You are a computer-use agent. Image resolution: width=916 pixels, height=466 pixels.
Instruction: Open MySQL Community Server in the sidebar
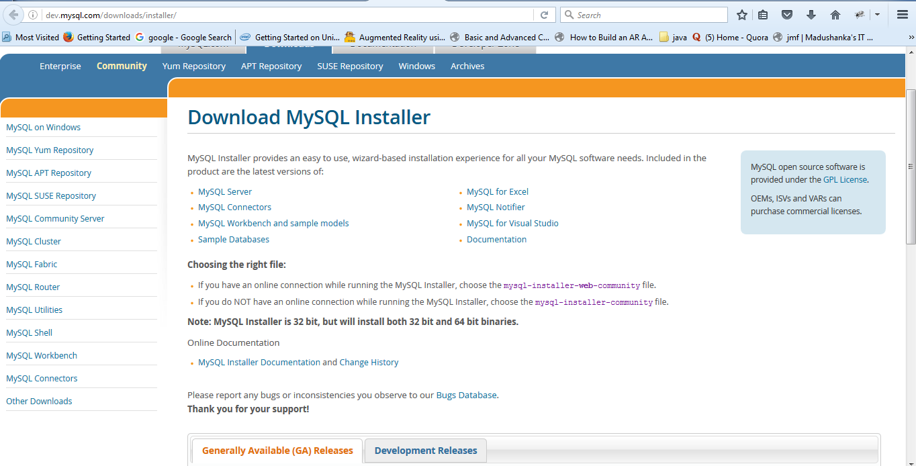pyautogui.click(x=55, y=219)
